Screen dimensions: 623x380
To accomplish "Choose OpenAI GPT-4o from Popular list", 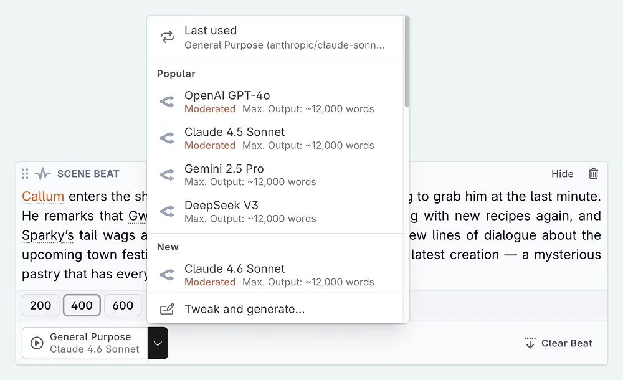I will pyautogui.click(x=275, y=102).
